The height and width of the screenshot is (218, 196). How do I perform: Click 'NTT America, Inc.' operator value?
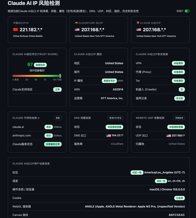(112, 98)
